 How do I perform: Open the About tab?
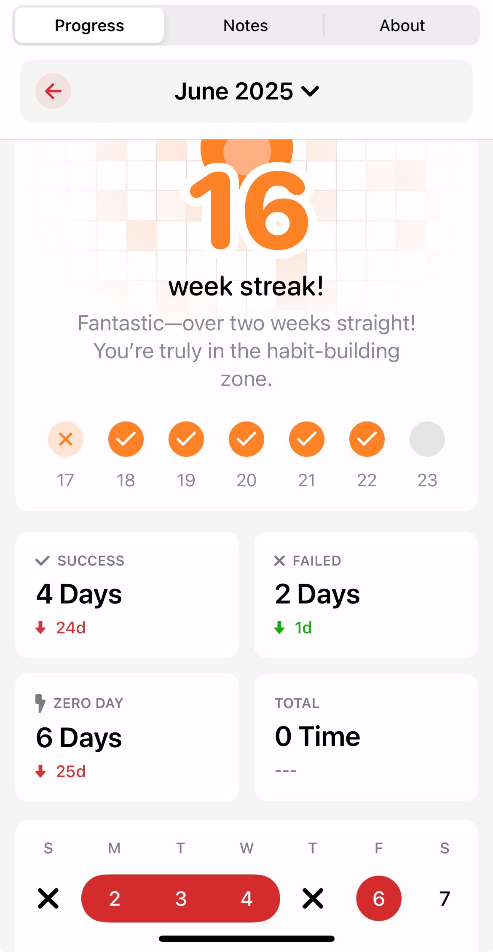[x=402, y=26]
